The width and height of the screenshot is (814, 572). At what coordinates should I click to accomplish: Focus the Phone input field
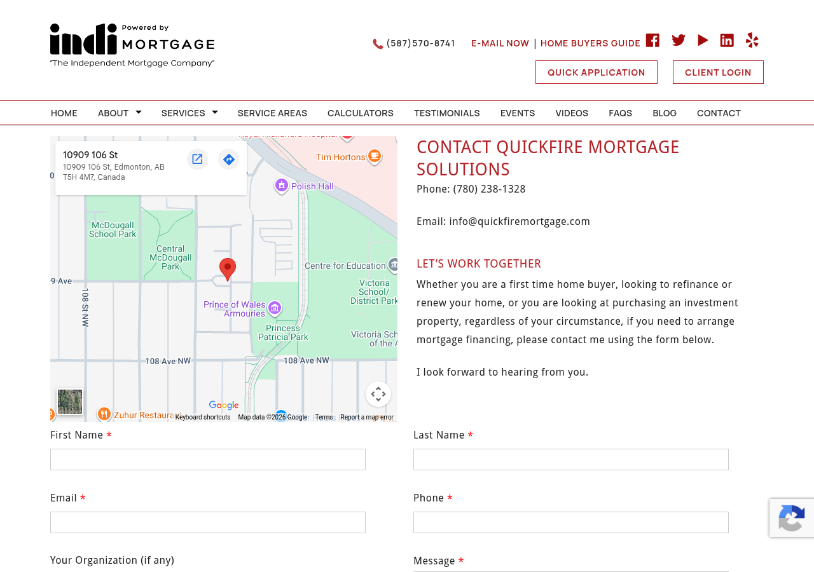pyautogui.click(x=571, y=522)
